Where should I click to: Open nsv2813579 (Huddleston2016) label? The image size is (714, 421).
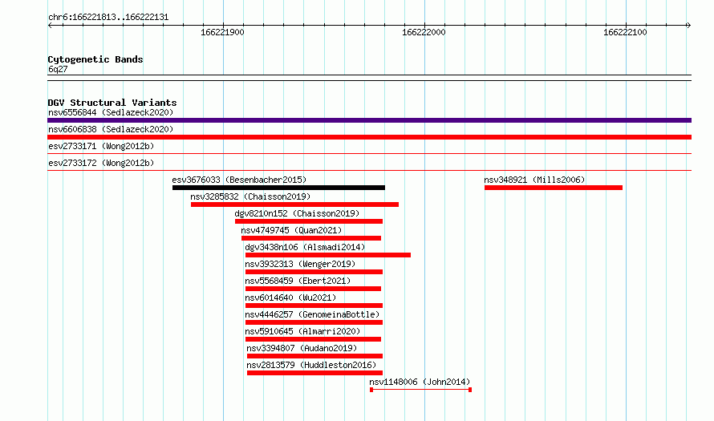tap(311, 365)
